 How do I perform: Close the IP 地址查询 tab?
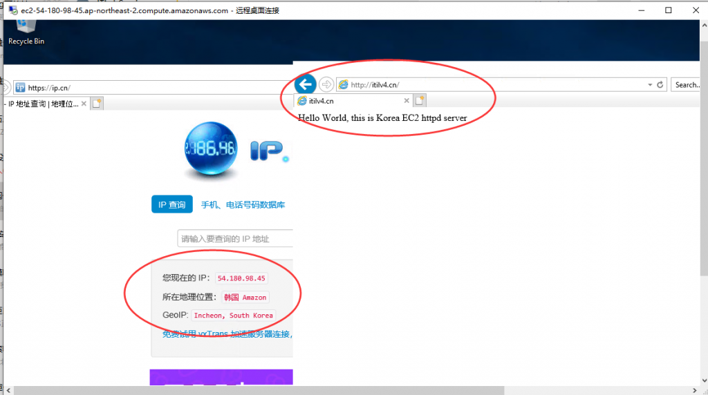pos(84,104)
